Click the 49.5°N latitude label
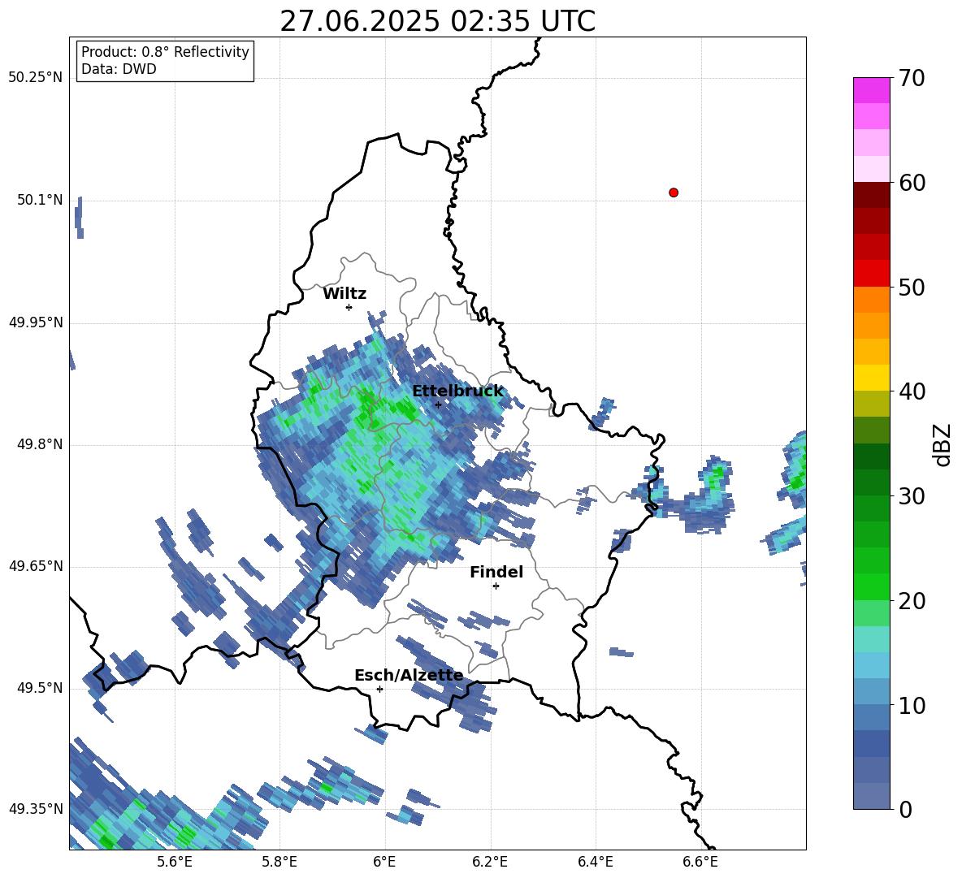This screenshot has height=878, width=962. [39, 688]
